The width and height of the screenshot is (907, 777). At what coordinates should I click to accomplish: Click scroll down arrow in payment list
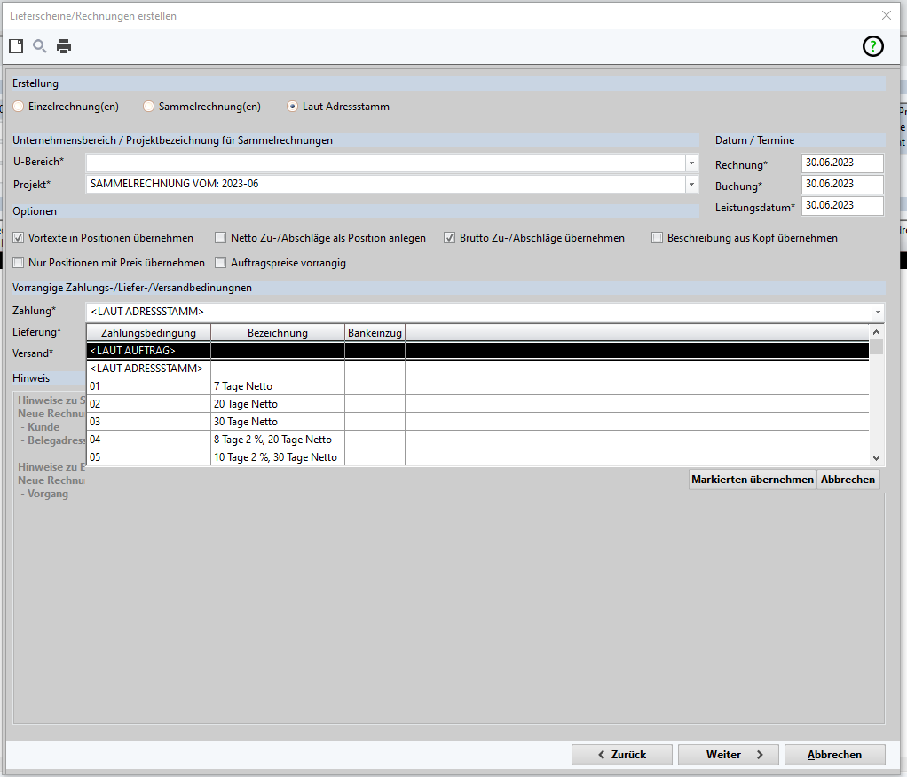(877, 457)
